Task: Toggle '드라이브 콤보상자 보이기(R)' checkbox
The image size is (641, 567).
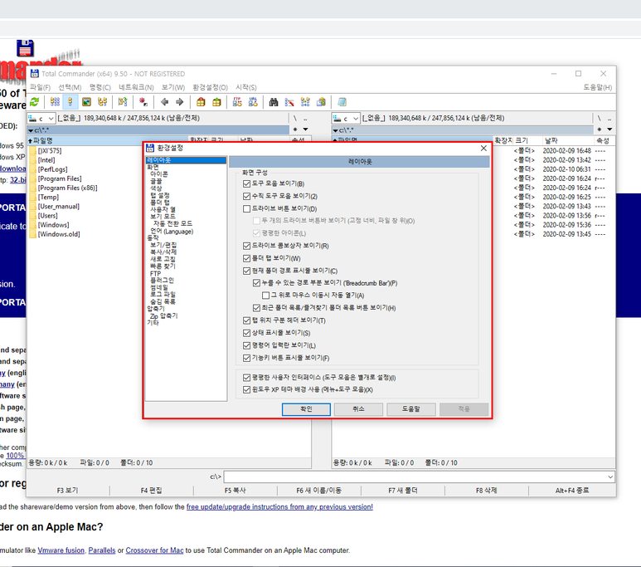Action: click(x=246, y=246)
